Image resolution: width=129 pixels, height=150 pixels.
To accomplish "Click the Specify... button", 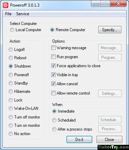I will 110,30.
